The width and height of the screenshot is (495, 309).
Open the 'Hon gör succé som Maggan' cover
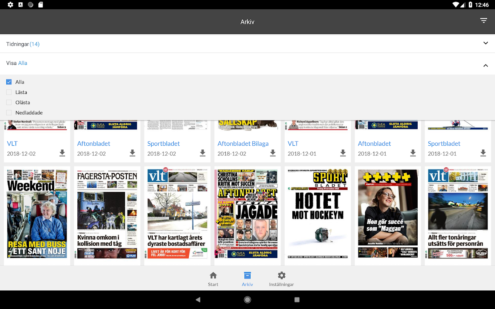(x=388, y=214)
